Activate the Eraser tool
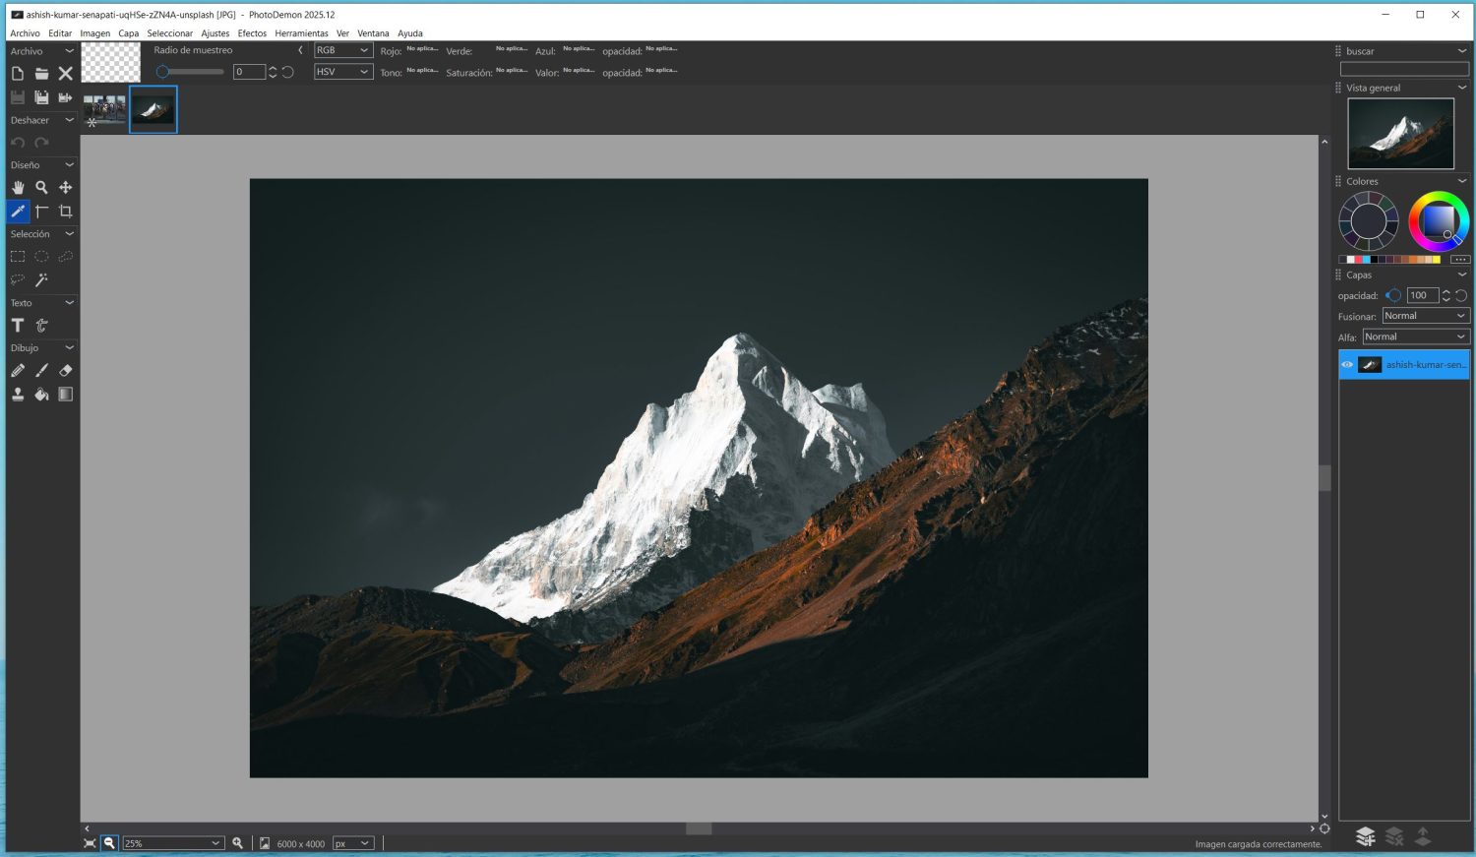 tap(66, 371)
